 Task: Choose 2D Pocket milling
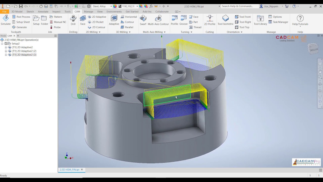coord(96,22)
